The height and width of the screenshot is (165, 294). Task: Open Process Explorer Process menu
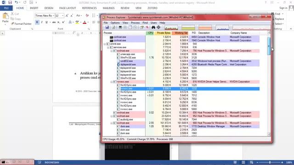tap(135, 22)
